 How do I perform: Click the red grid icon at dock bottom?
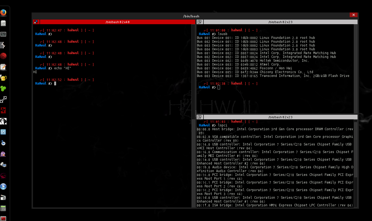coord(3,218)
